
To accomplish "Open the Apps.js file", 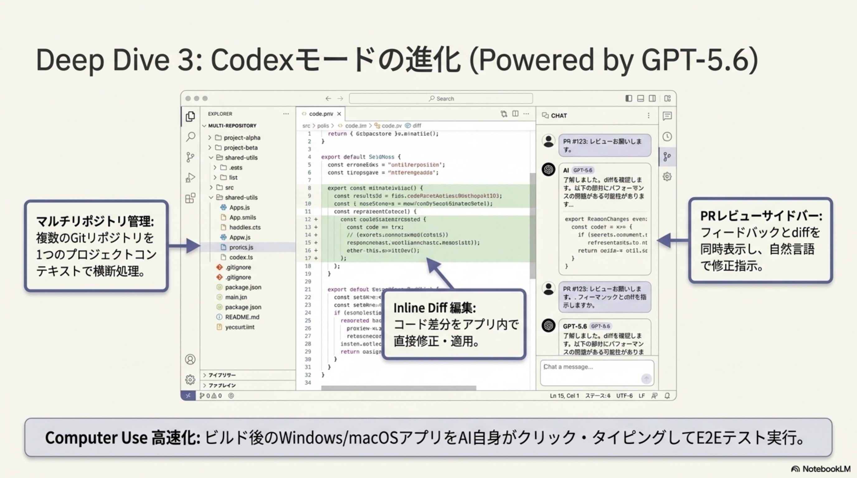I will click(235, 208).
